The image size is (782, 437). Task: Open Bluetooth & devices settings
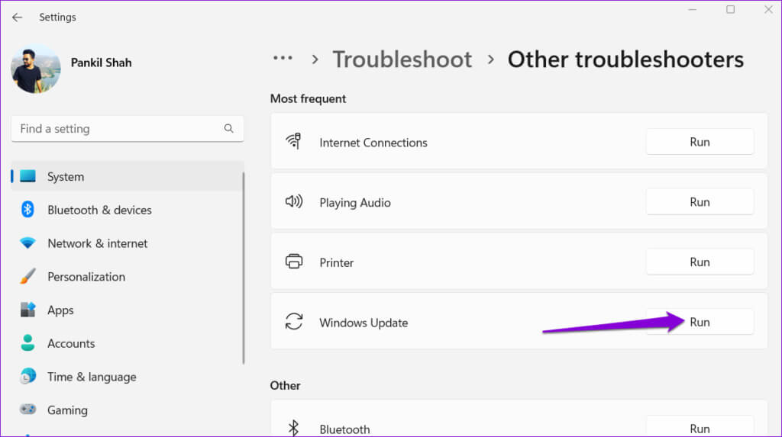pos(128,210)
